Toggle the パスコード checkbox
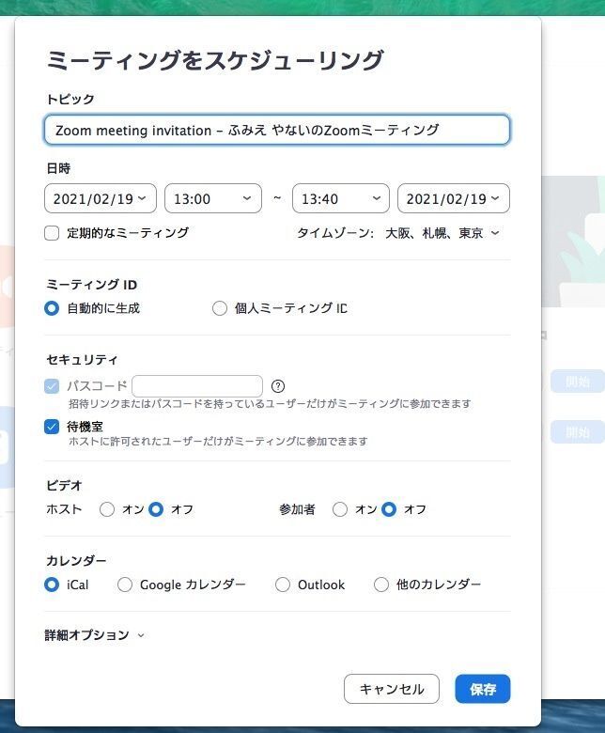The image size is (605, 733). coord(52,386)
